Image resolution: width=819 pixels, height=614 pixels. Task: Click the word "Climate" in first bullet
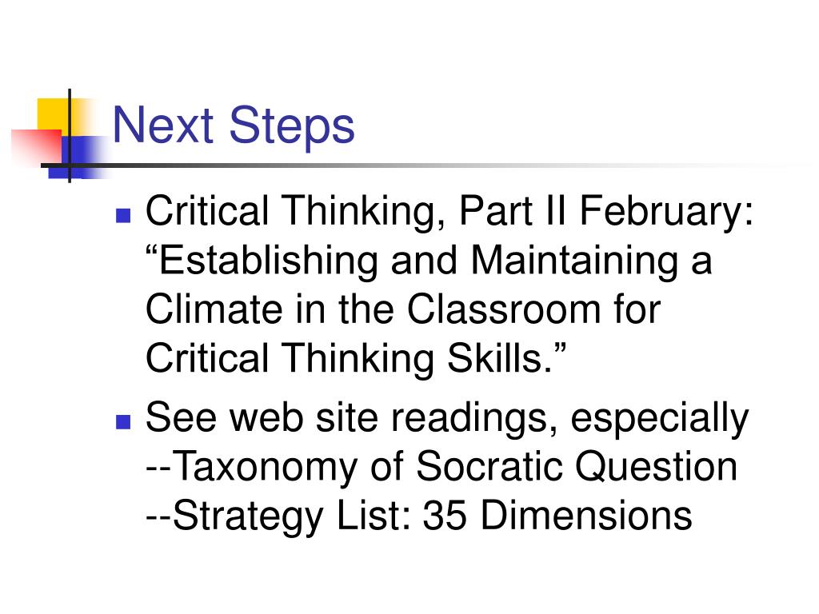point(214,309)
